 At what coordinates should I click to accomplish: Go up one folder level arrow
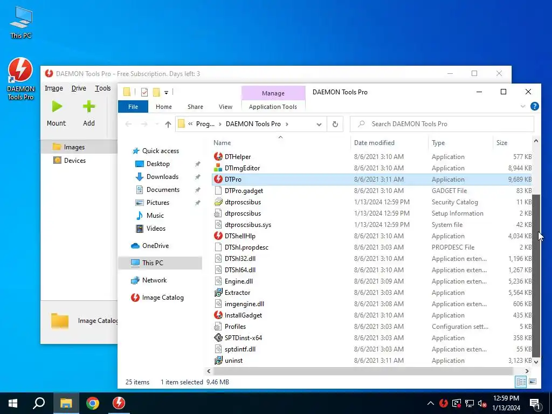point(168,125)
